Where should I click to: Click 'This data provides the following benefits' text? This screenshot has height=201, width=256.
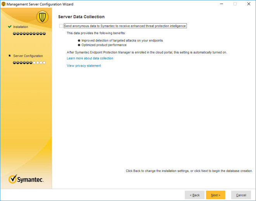96,33
